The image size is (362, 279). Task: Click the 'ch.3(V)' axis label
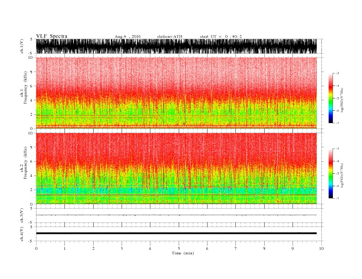22,216
